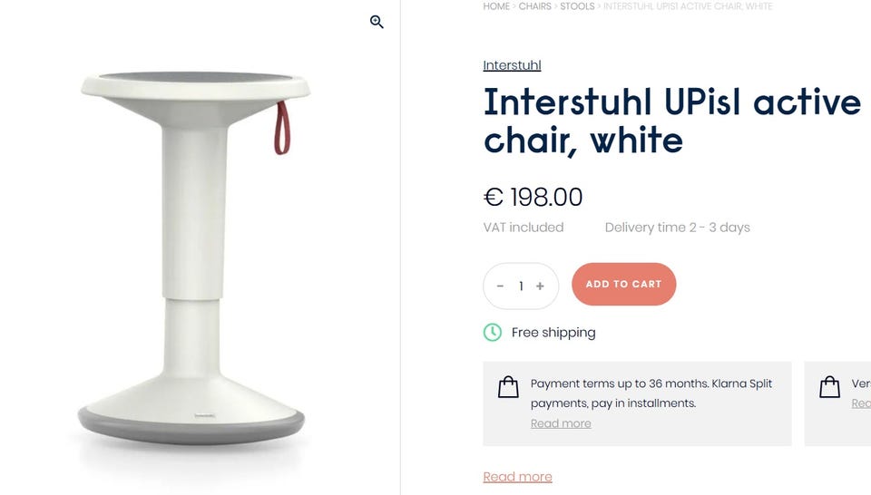The width and height of the screenshot is (871, 495).
Task: Click the product title heading
Action: [x=671, y=121]
